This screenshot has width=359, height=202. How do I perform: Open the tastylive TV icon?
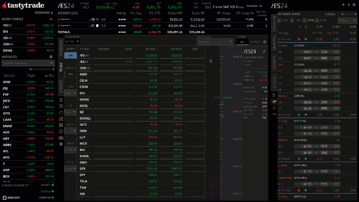[61, 113]
